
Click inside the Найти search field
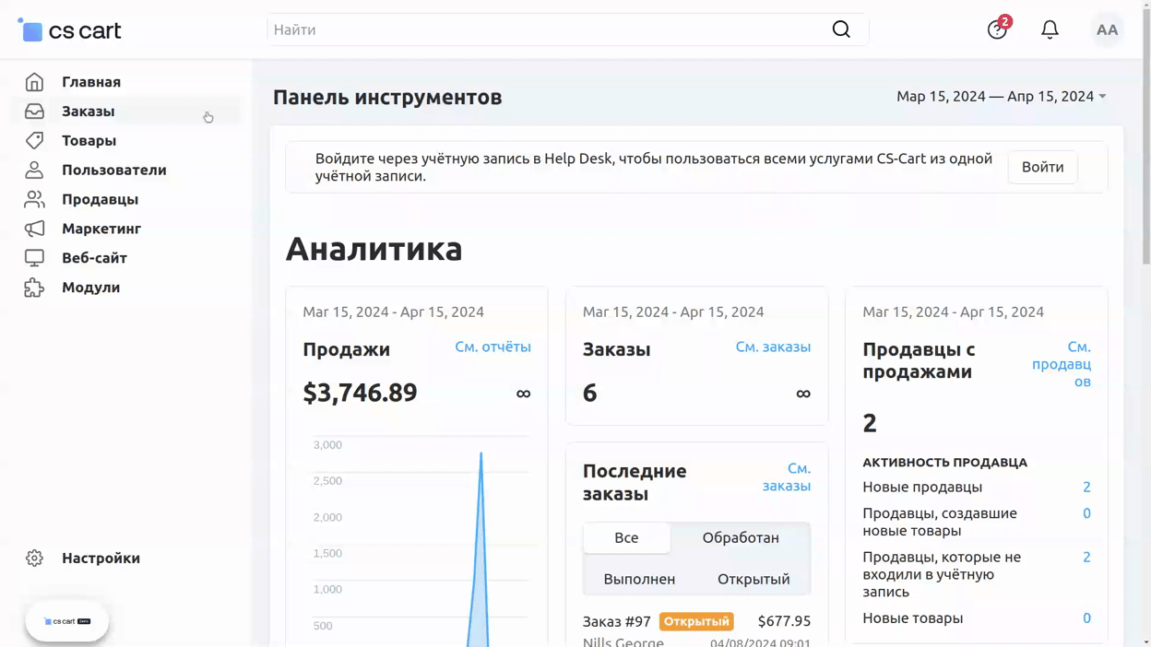pos(544,29)
